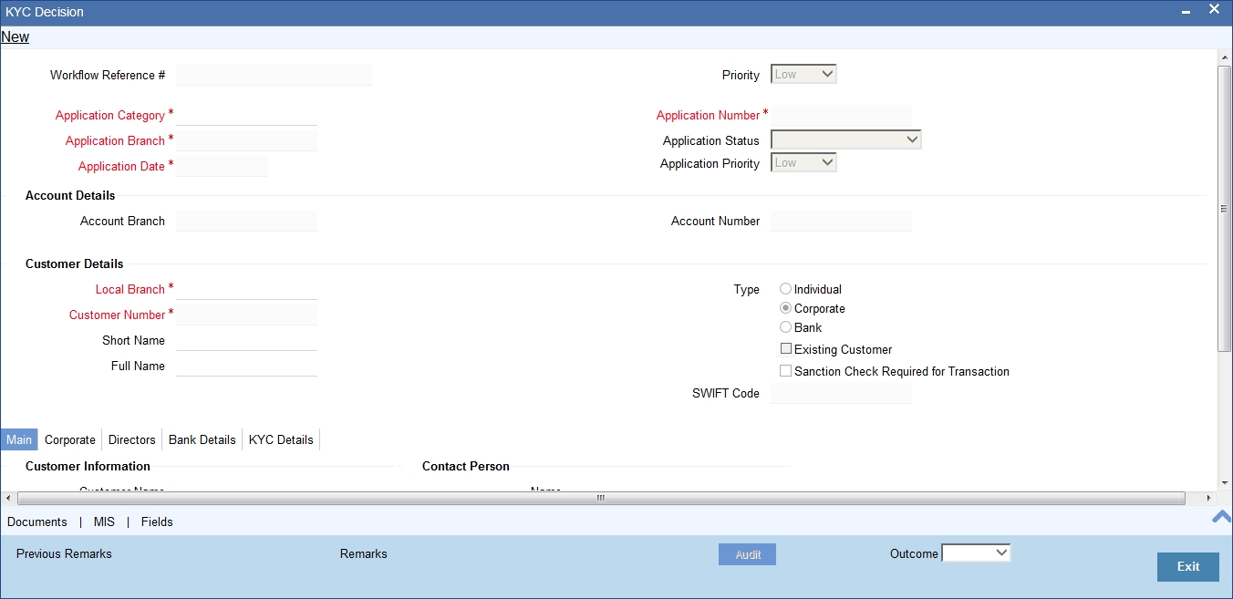The image size is (1233, 599).
Task: Select the Bank customer type
Action: pyautogui.click(x=785, y=327)
